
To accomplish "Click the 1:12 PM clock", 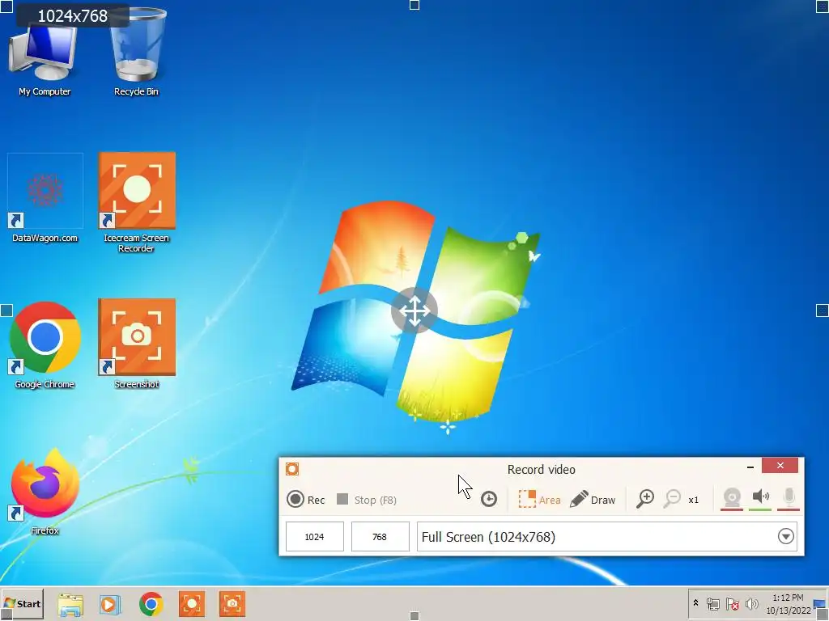I will coord(788,598).
